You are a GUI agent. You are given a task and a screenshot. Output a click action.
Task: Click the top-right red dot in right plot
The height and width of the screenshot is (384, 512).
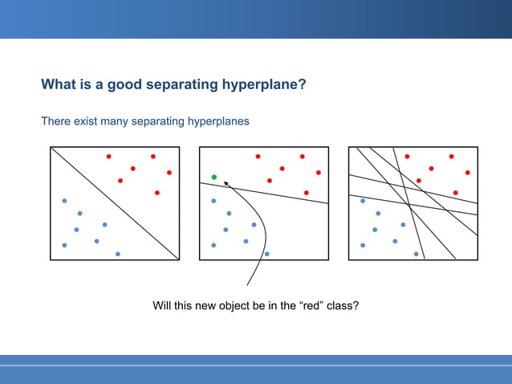(x=451, y=157)
